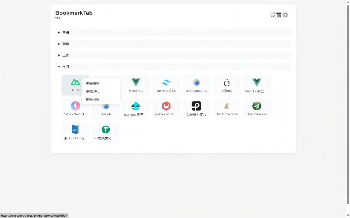This screenshot has height=218, width=350.
Task: Click the node-postgres label text
Action: click(196, 91)
